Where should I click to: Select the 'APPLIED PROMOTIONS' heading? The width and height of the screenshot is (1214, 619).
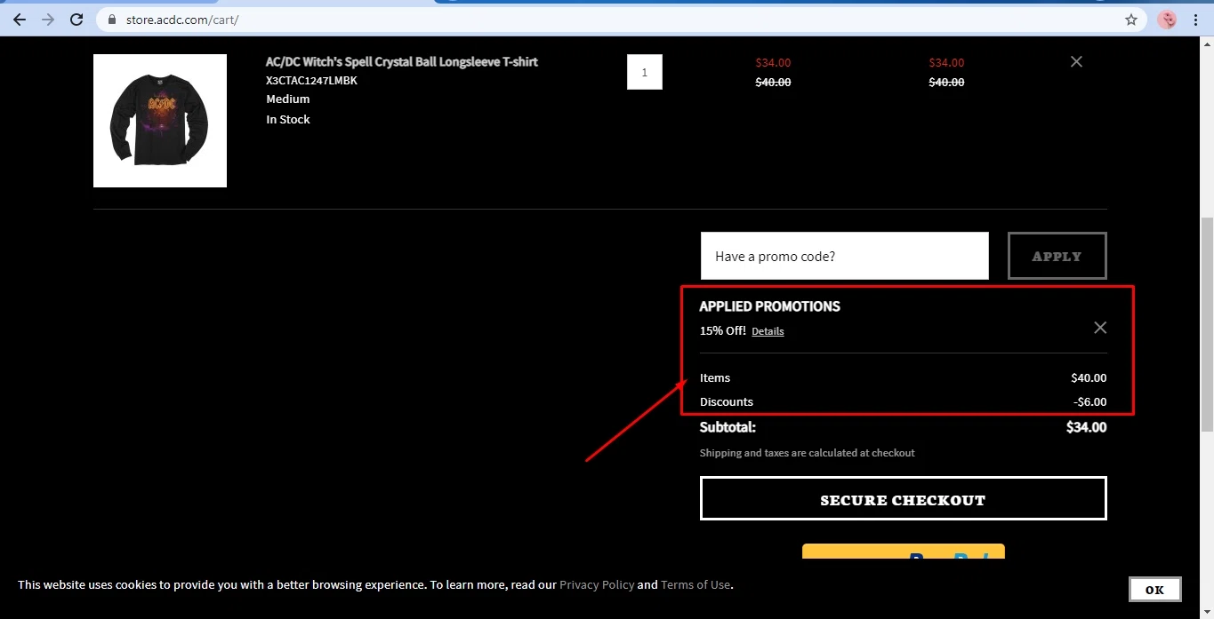(x=769, y=306)
